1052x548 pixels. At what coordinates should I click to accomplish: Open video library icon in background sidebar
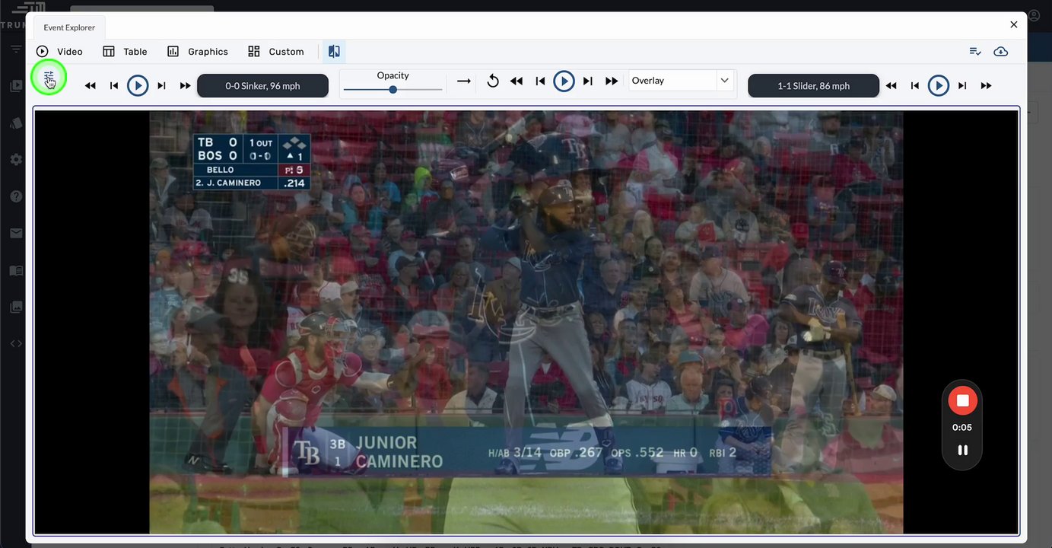pyautogui.click(x=16, y=86)
